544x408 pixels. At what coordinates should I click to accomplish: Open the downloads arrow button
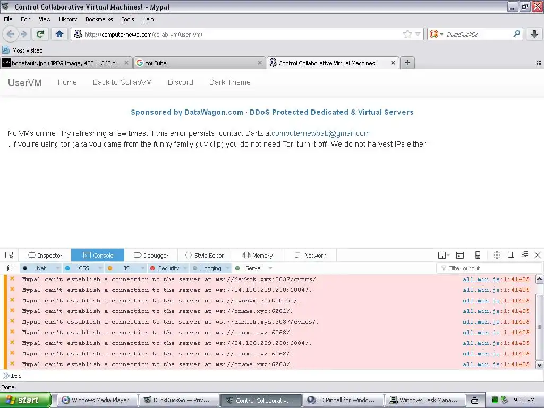(534, 34)
